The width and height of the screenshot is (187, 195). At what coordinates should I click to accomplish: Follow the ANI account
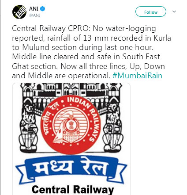point(151,11)
